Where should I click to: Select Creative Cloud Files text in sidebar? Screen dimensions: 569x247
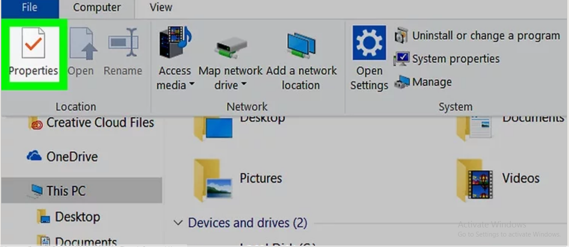[x=100, y=123]
